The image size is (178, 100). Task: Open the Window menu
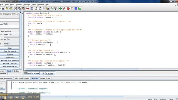tap(40, 4)
